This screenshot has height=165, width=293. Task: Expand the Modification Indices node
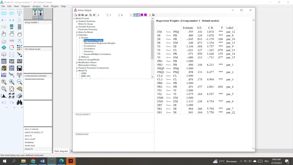77,62
